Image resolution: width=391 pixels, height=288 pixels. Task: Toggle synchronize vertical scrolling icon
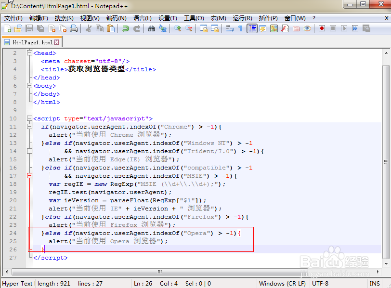pyautogui.click(x=204, y=29)
